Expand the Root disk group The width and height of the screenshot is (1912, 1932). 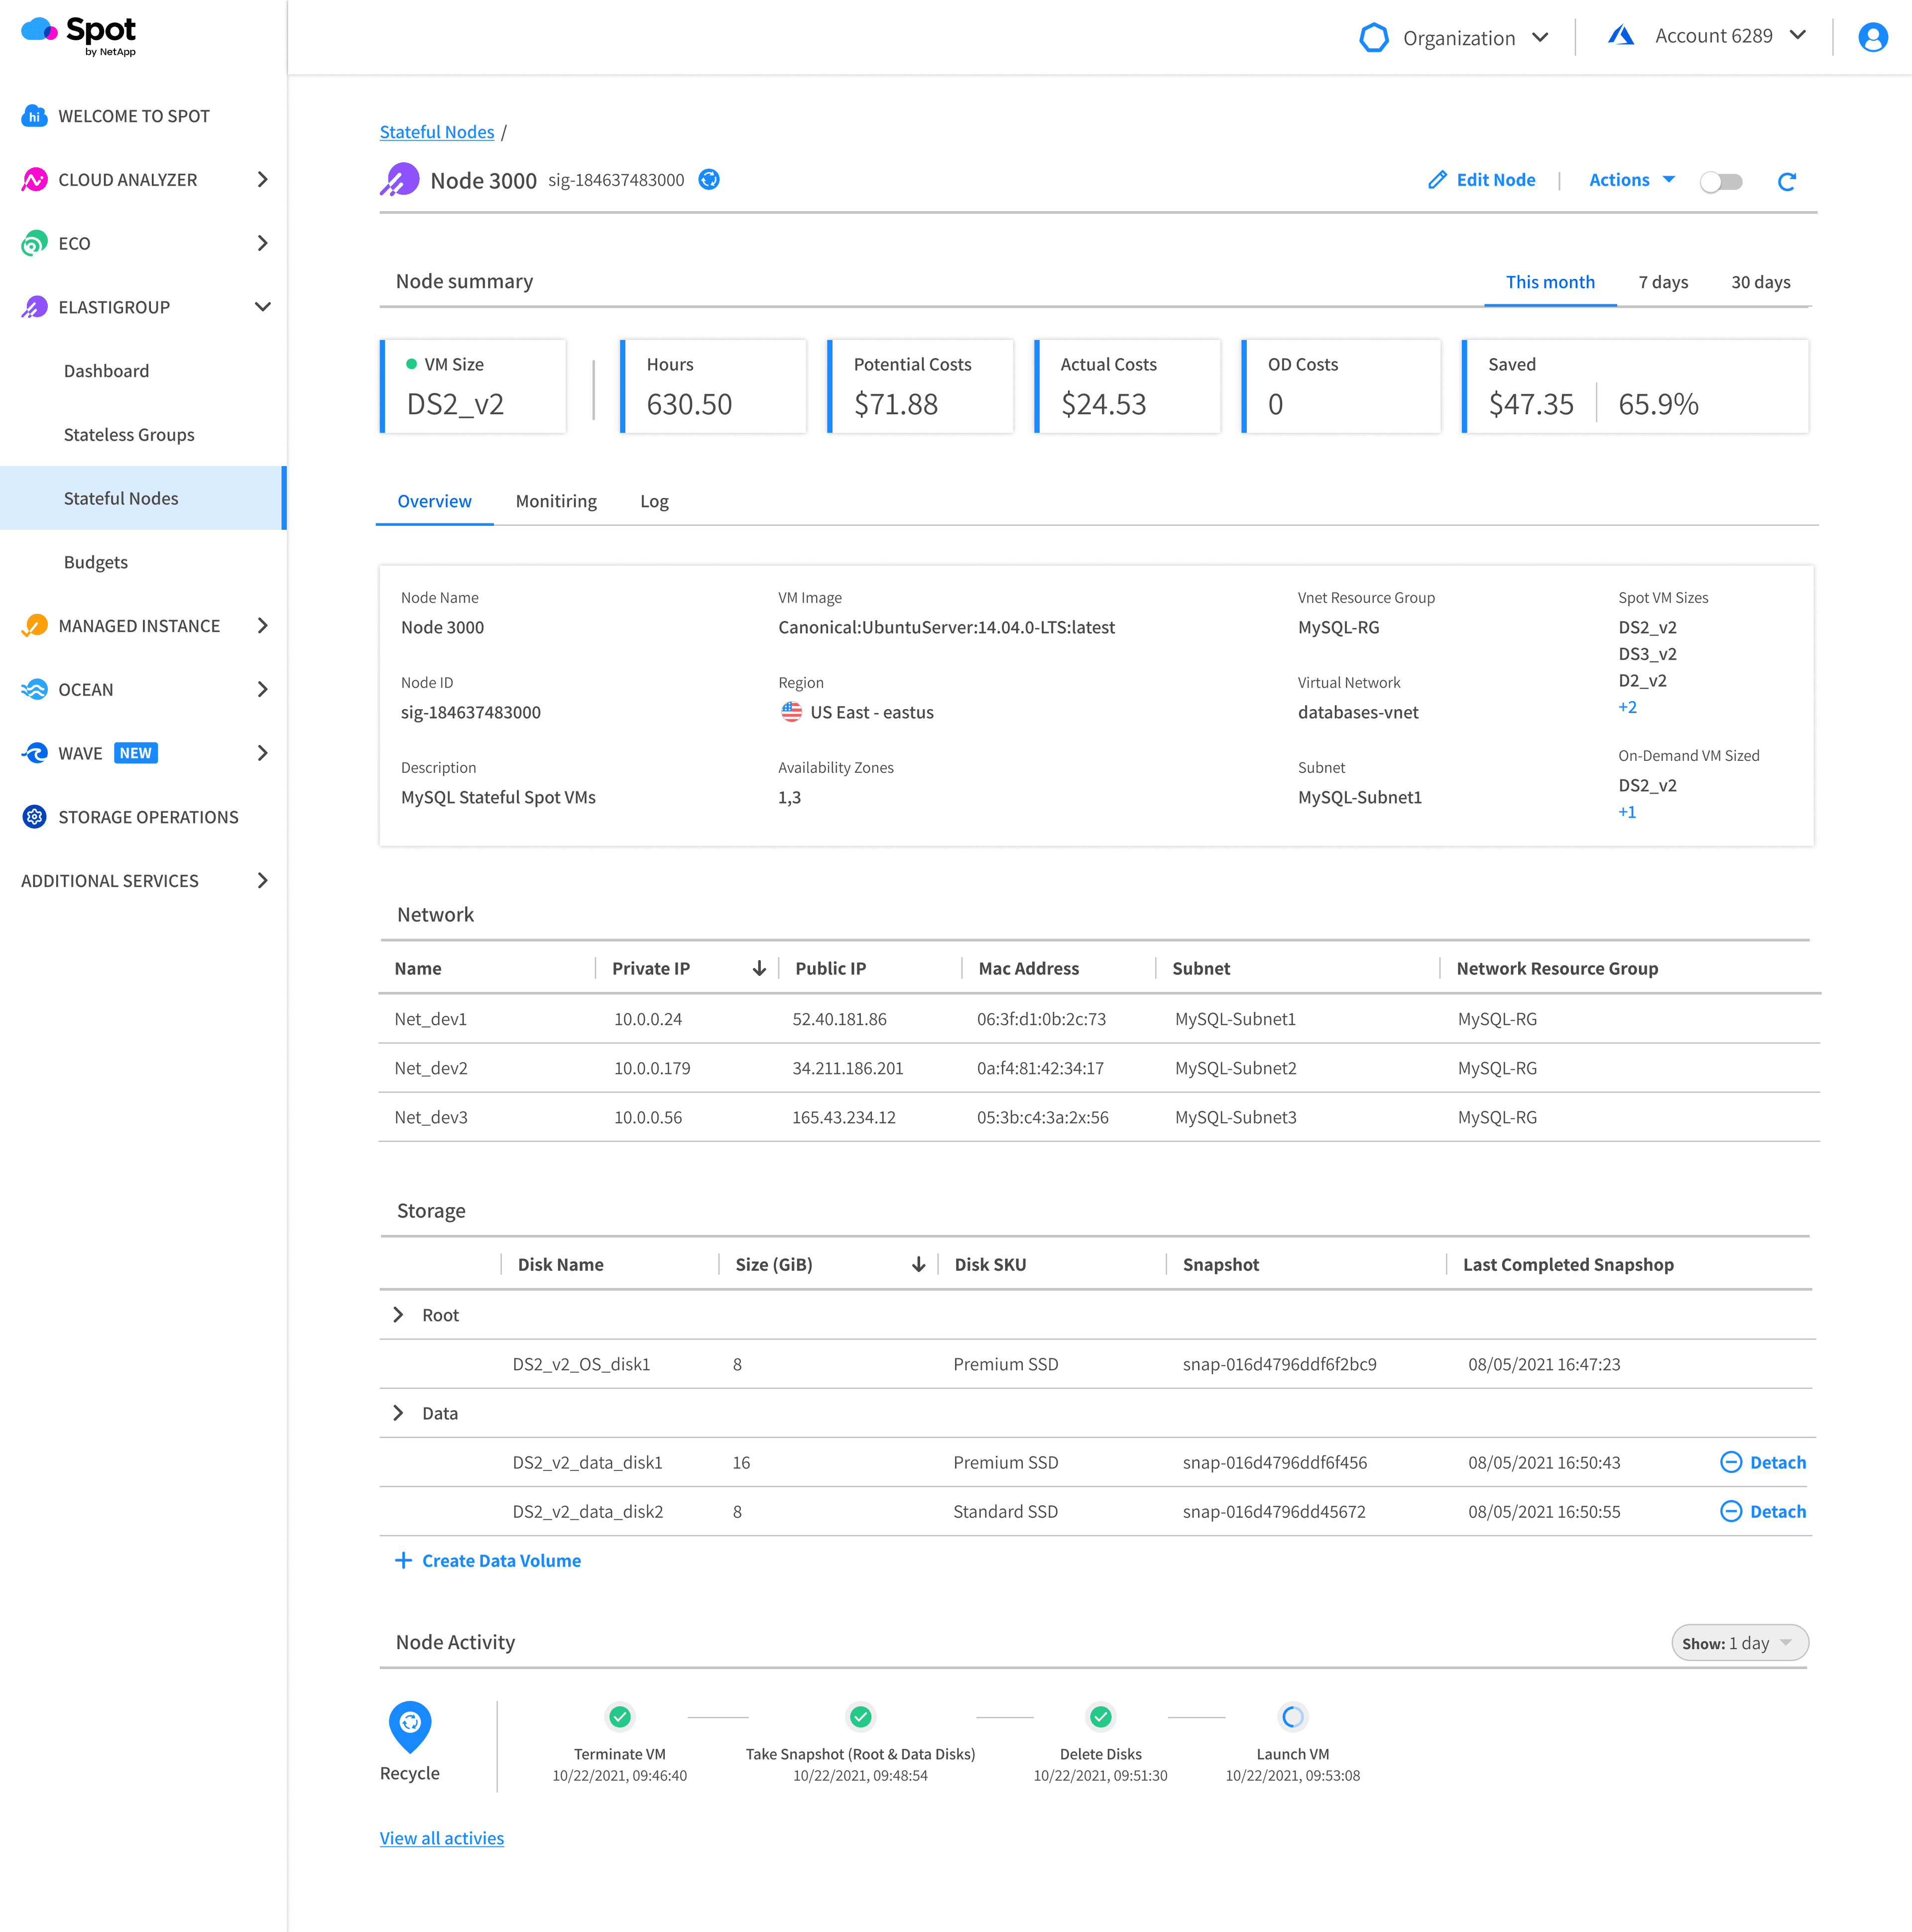[x=399, y=1314]
